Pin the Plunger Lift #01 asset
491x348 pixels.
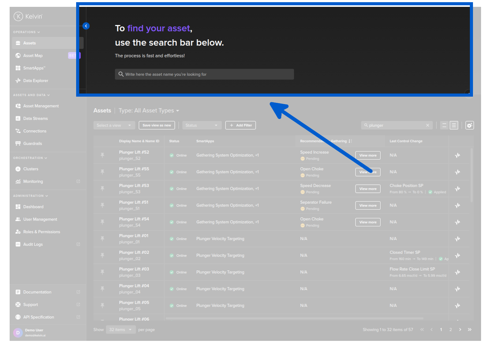(102, 239)
